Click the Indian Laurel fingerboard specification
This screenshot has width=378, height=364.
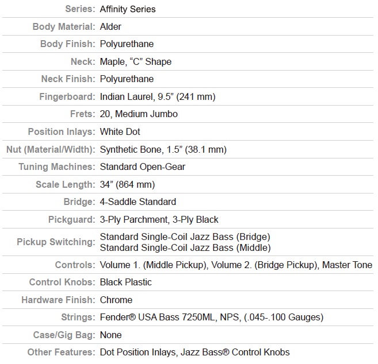(x=158, y=96)
